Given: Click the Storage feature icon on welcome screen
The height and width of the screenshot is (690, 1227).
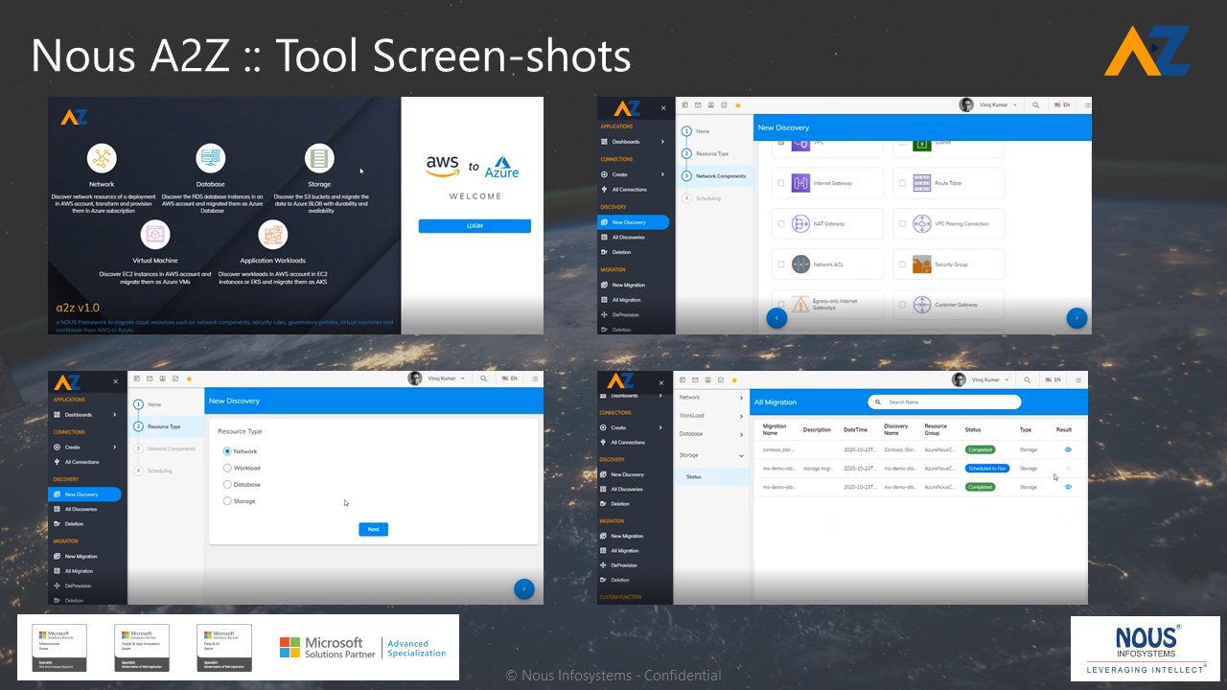Looking at the screenshot, I should pos(319,158).
